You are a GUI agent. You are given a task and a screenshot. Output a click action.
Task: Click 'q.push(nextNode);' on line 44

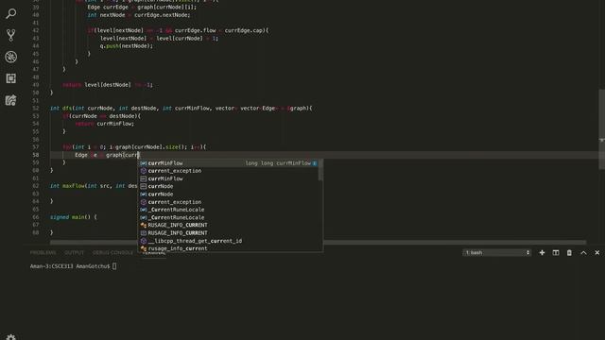[127, 46]
